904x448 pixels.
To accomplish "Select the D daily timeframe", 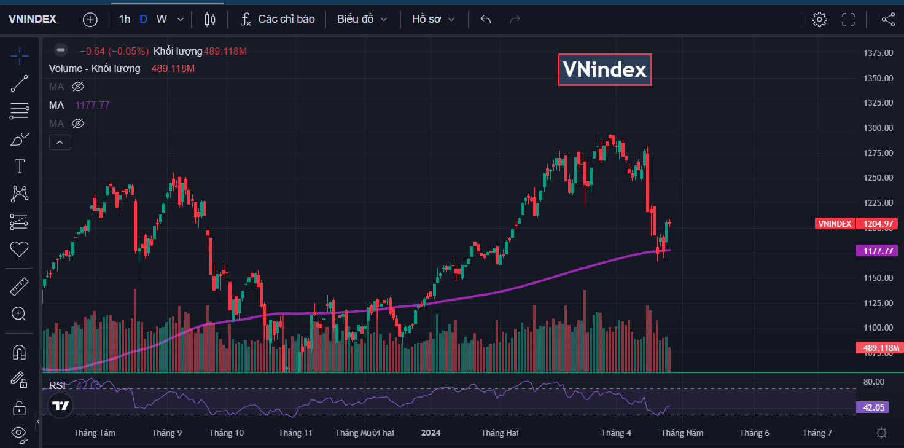I will (x=144, y=19).
